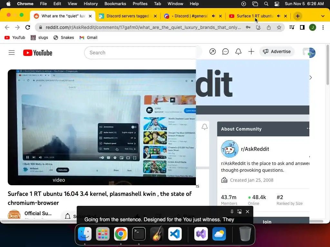The width and height of the screenshot is (330, 247).
Task: Go back with Chrome back arrow
Action: coord(7,27)
